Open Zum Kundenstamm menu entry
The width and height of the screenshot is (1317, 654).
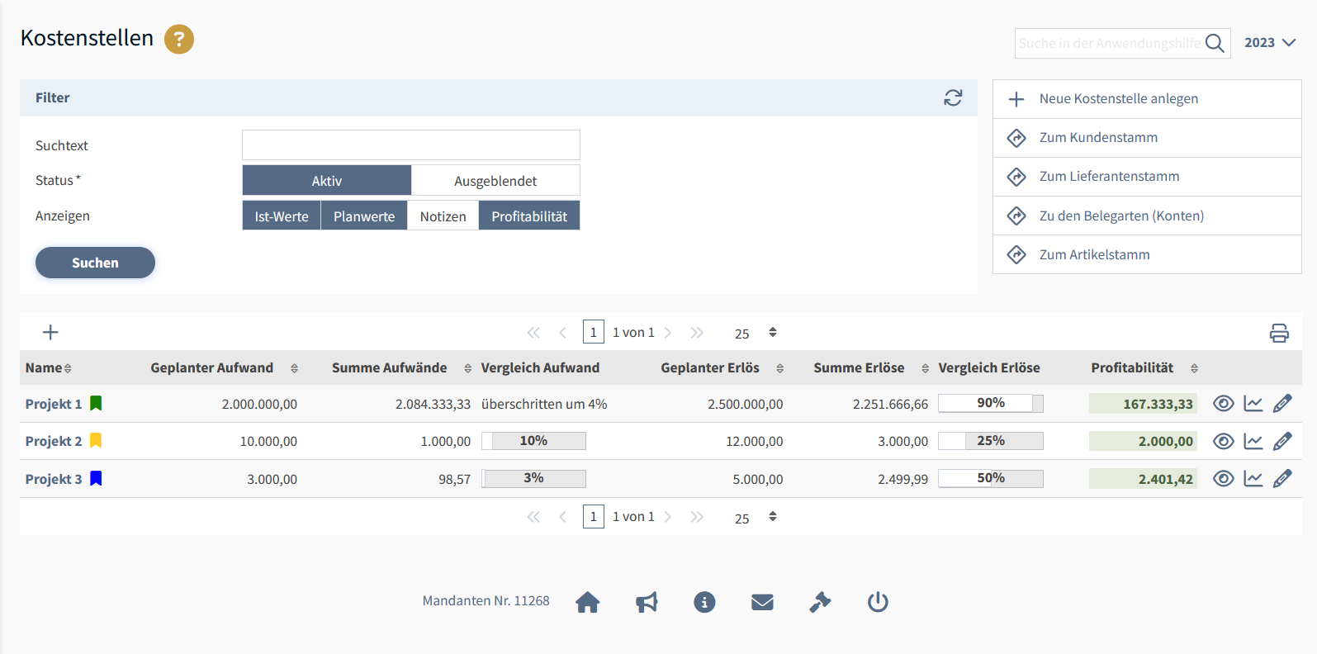point(1097,138)
